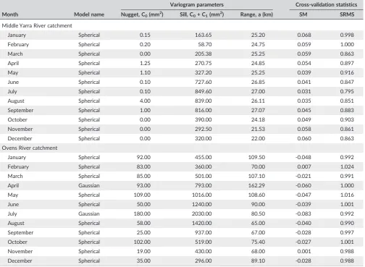The image size is (365, 267).
Task: Click 'Gaussian' in the 793.00 sill row
Action: (89, 185)
